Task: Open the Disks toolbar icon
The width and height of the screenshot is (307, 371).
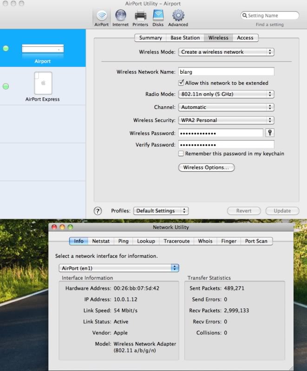Action: [x=158, y=18]
